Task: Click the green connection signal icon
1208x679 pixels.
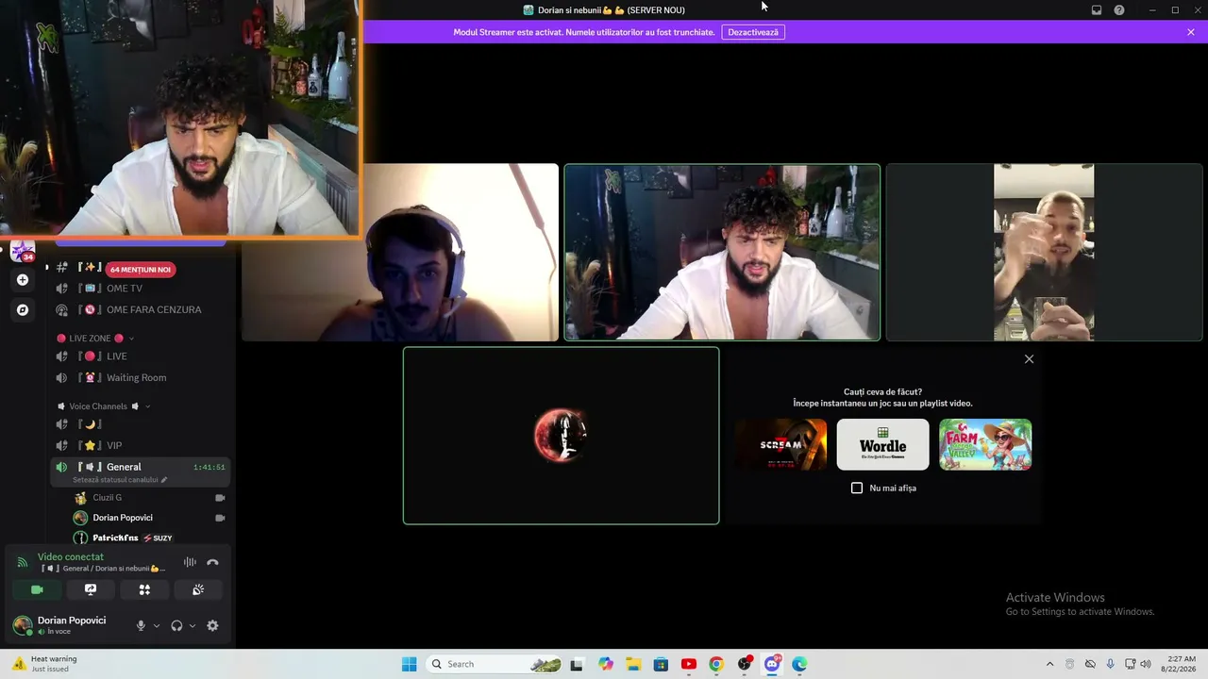Action: coord(23,562)
